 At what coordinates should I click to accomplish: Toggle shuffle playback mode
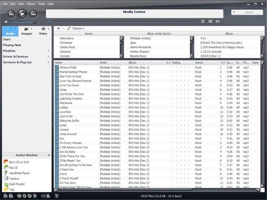click(x=210, y=21)
